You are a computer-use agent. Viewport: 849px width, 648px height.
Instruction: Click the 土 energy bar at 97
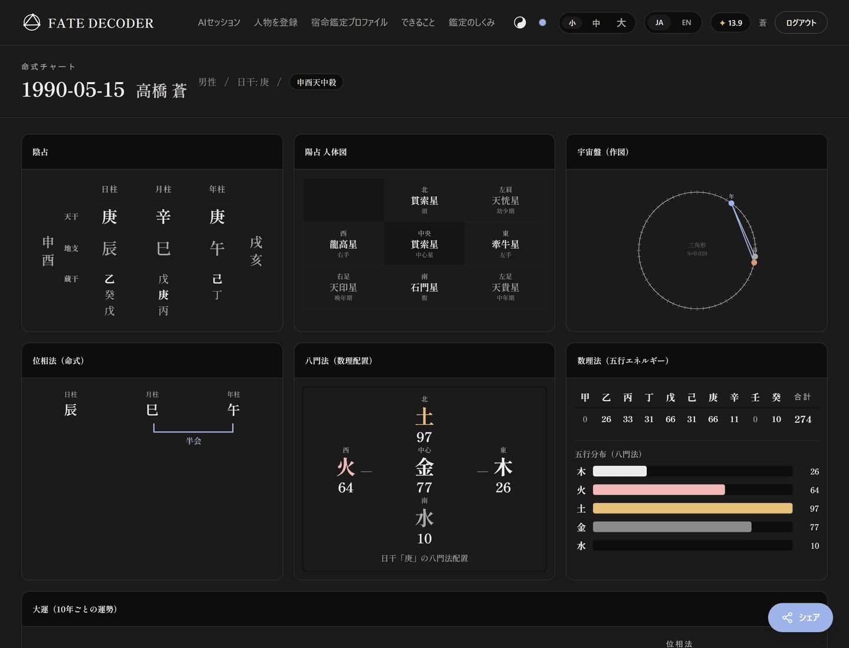pos(692,508)
